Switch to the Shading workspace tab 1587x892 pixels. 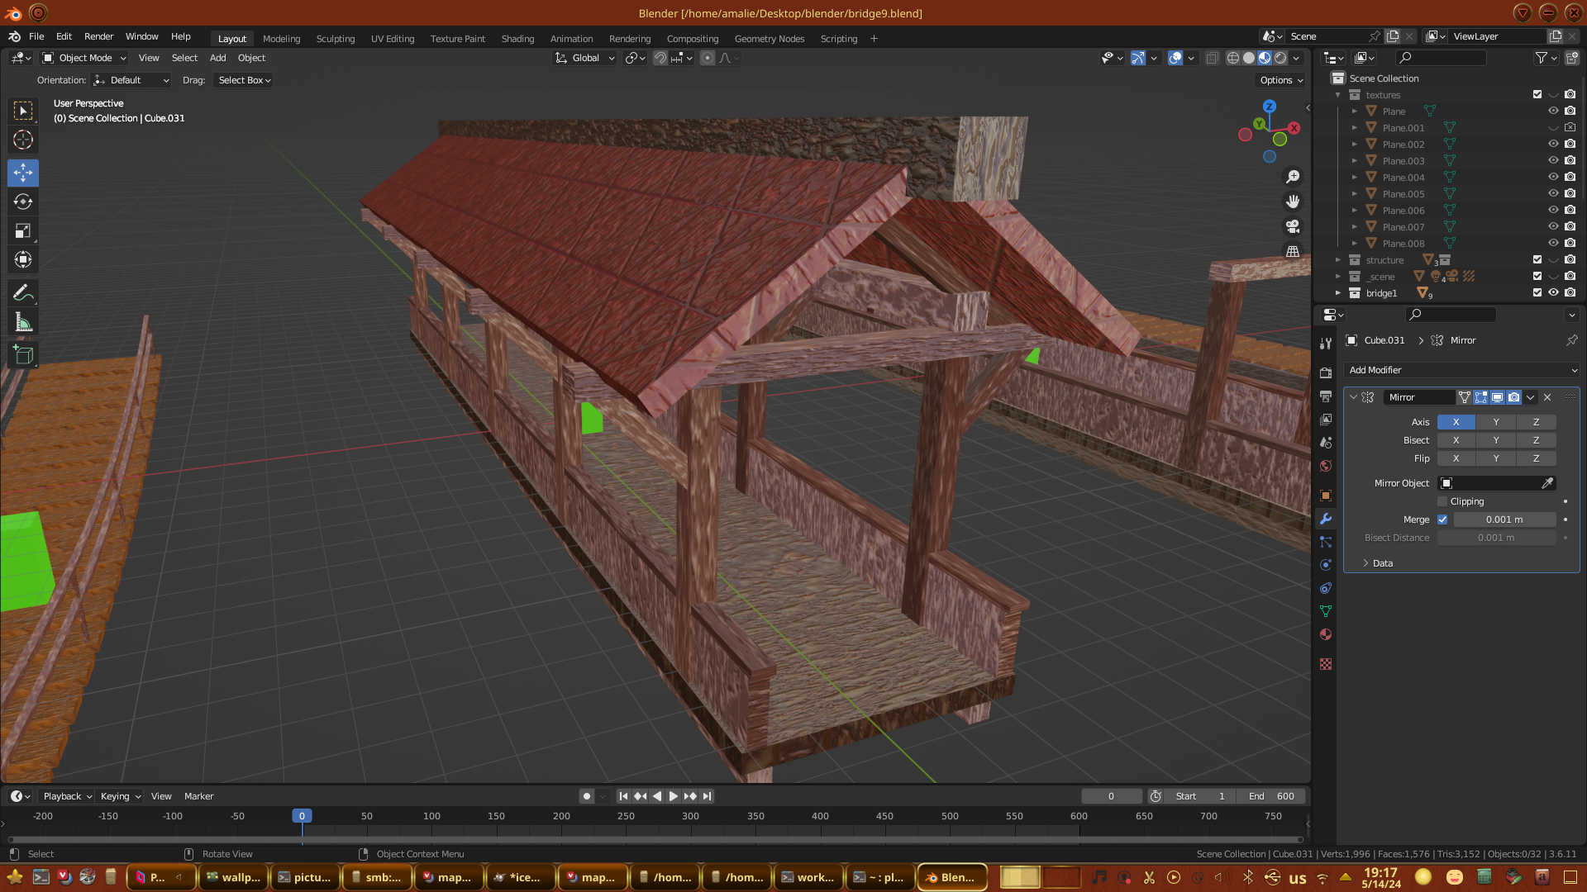click(x=517, y=39)
